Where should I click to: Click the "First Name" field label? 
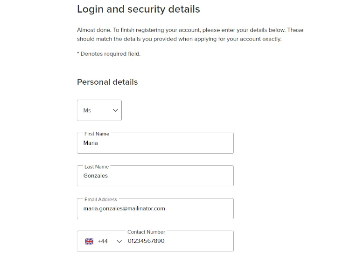97,134
